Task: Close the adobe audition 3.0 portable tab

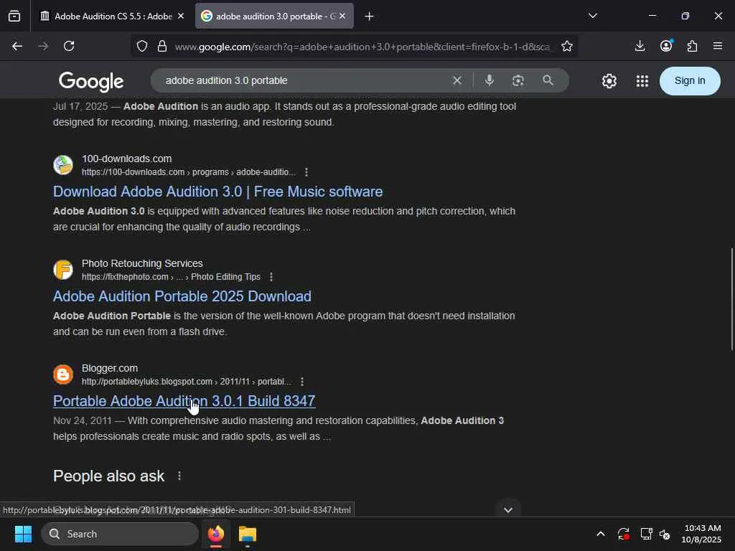Action: (x=342, y=16)
